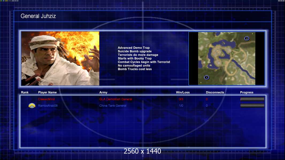Click Bomb Trucks cost less line
Screen dimensions: 285x160
[x=135, y=69]
